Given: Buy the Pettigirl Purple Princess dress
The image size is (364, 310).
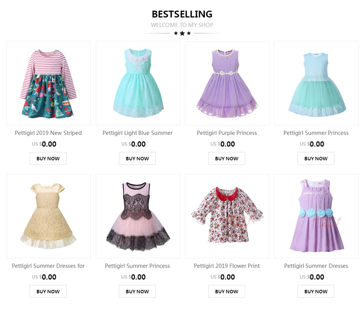Looking at the screenshot, I should tap(226, 158).
